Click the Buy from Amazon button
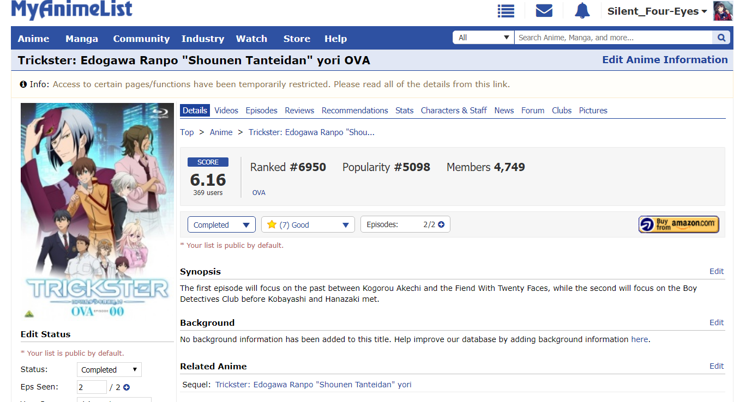 coord(679,224)
